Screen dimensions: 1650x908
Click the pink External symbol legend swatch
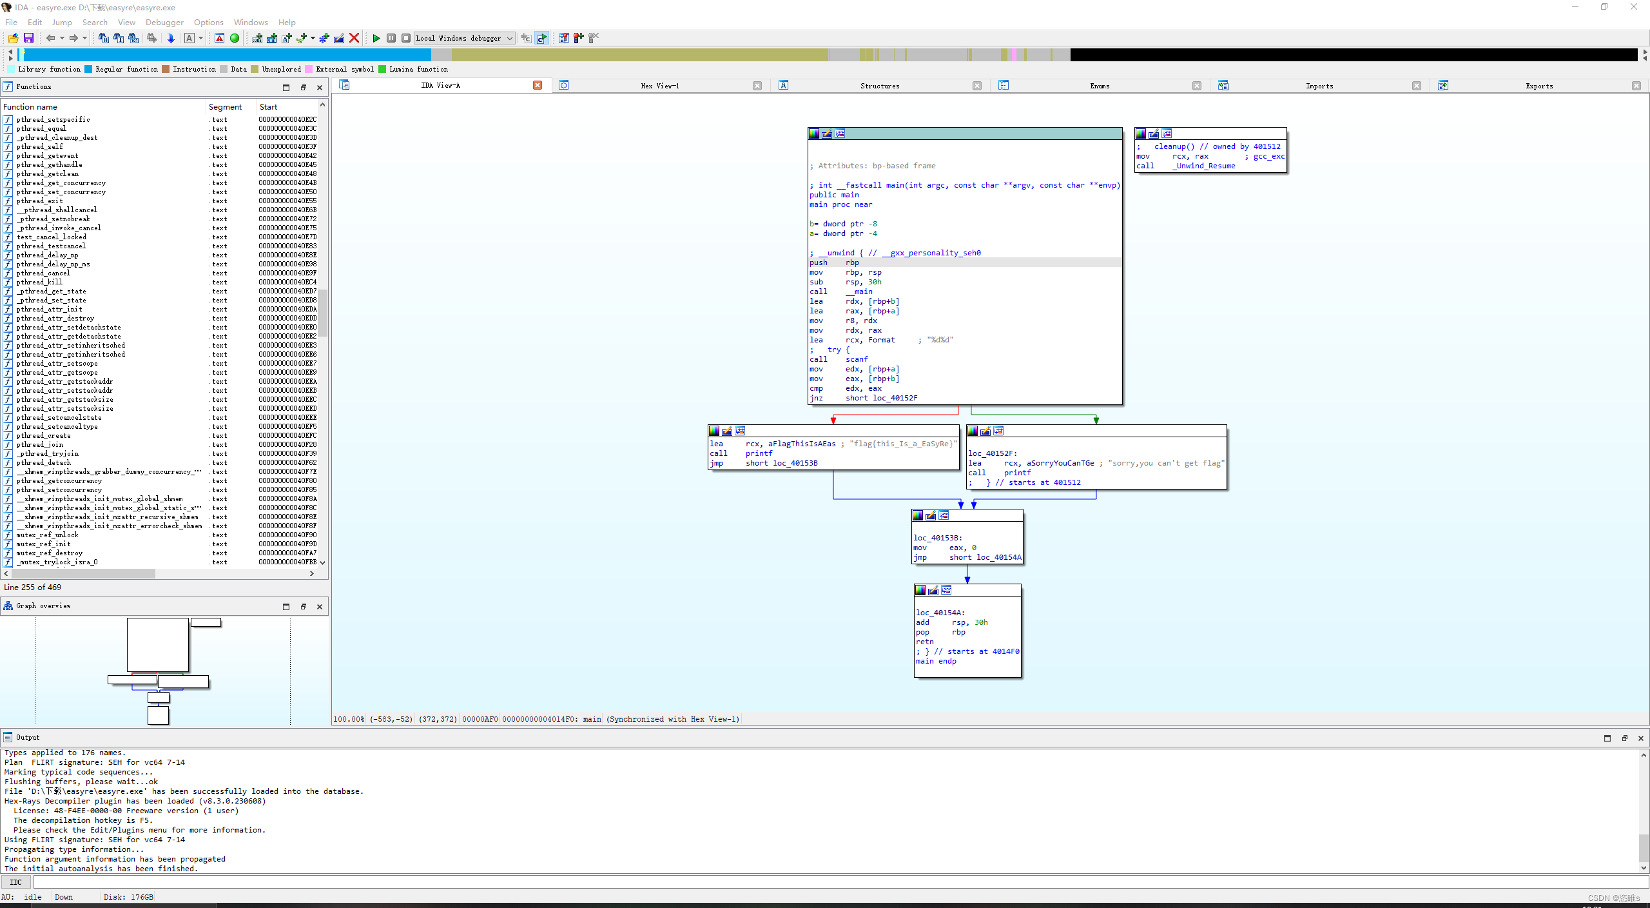[309, 69]
